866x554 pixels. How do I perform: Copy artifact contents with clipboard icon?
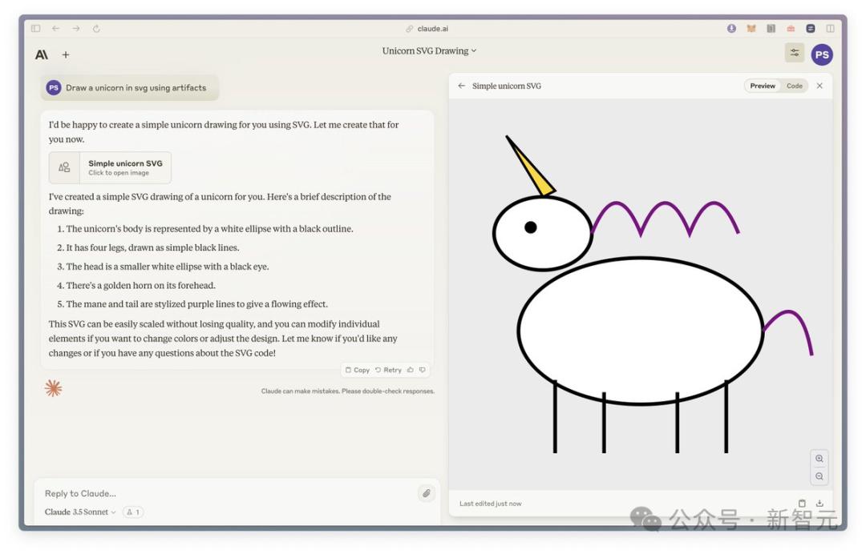(x=802, y=504)
